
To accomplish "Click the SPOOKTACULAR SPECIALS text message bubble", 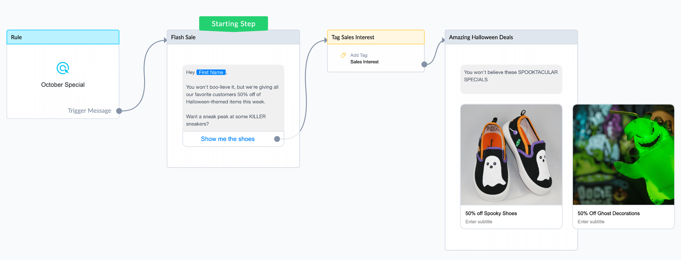I will 511,79.
